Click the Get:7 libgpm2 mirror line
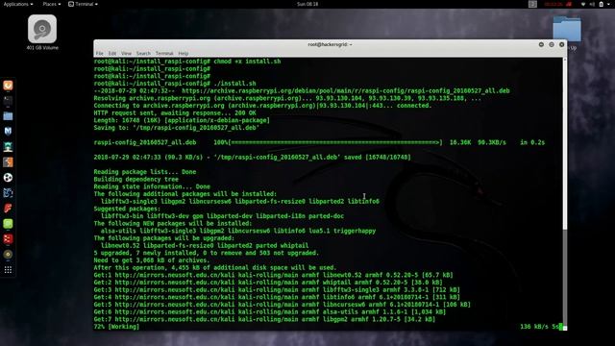Viewport: 615px width, 346px height. click(x=265, y=319)
